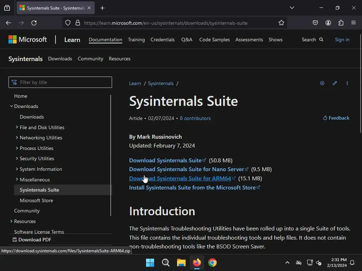This screenshot has height=271, width=362.
Task: Click the Filter by title field
Action: [60, 82]
